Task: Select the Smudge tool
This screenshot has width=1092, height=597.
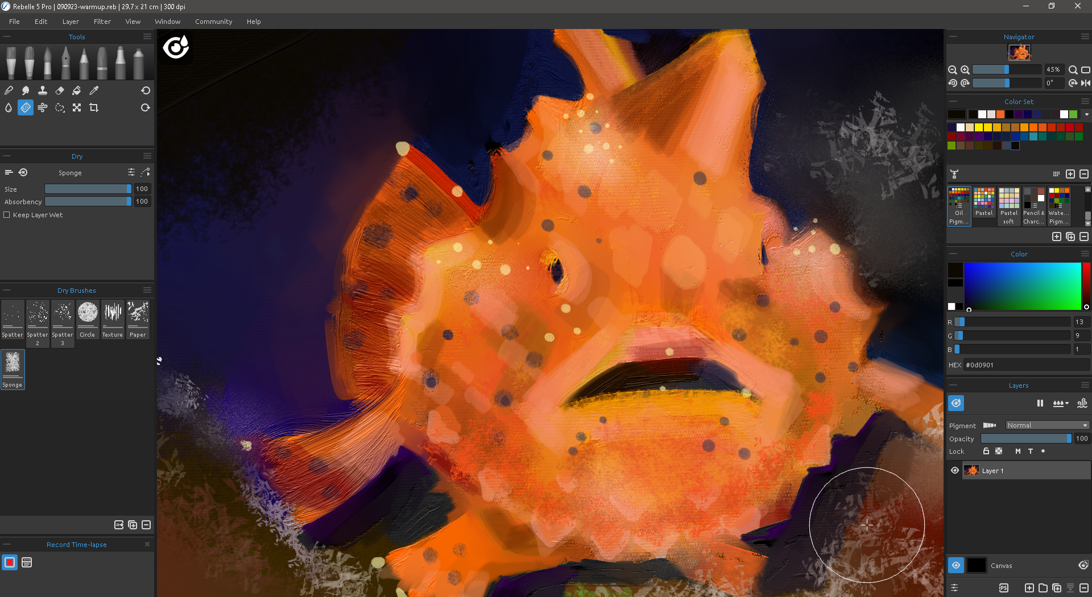Action: pos(26,90)
